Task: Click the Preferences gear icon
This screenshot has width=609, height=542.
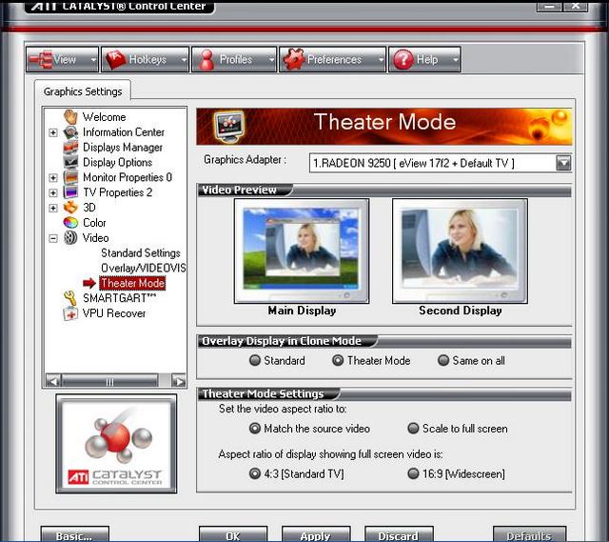Action: 293,59
